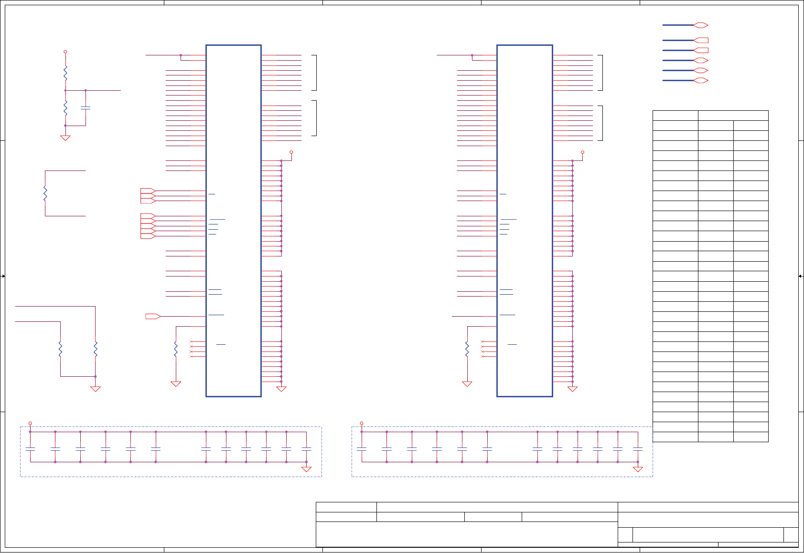The image size is (804, 553).
Task: Select the capacitor in the voltage divider
Action: coord(86,108)
